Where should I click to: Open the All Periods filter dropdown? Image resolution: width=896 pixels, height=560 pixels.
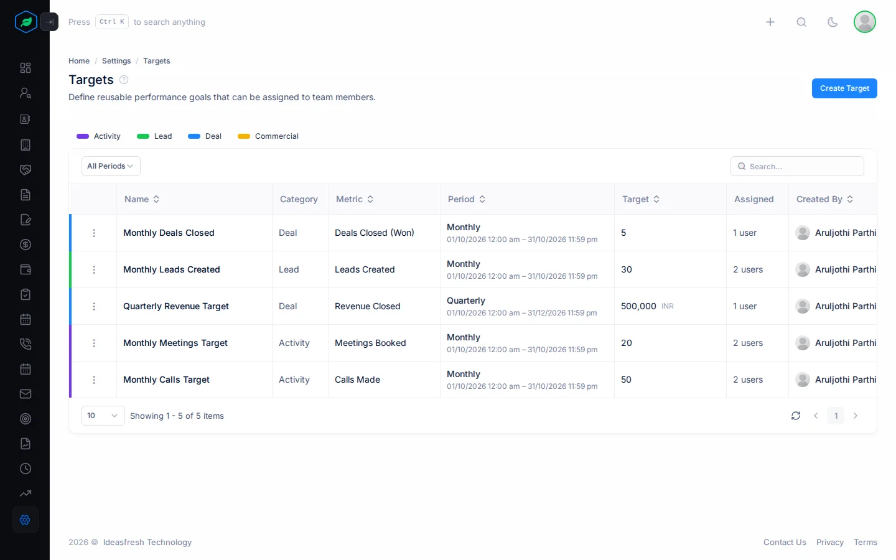click(111, 166)
